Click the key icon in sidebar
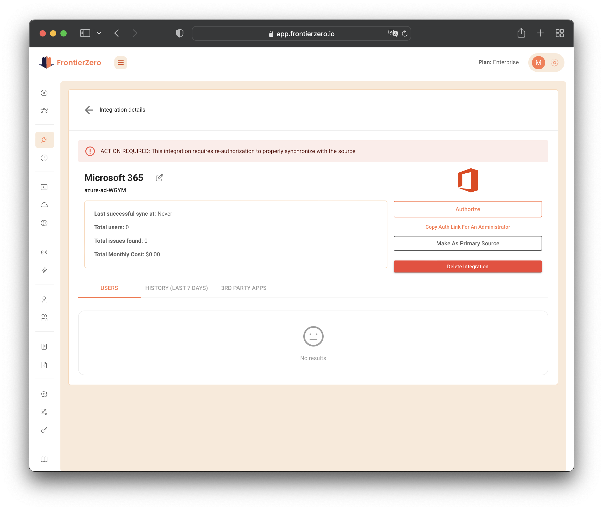 click(44, 430)
